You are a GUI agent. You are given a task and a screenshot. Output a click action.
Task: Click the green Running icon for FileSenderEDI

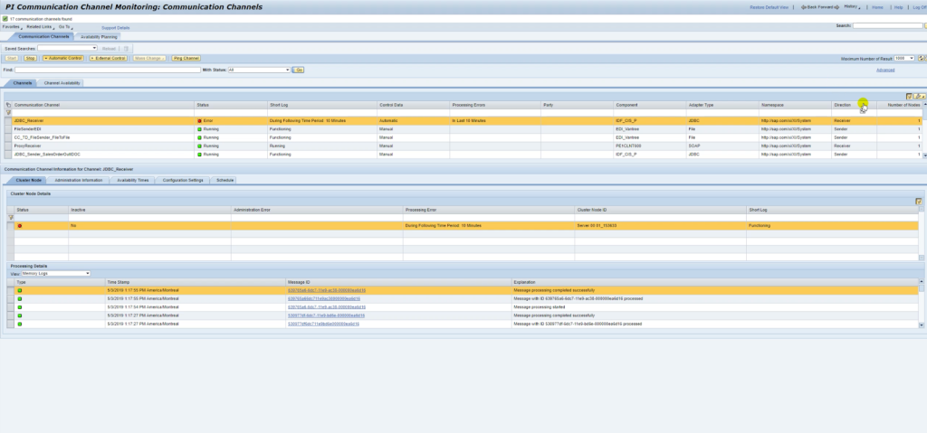pyautogui.click(x=199, y=128)
